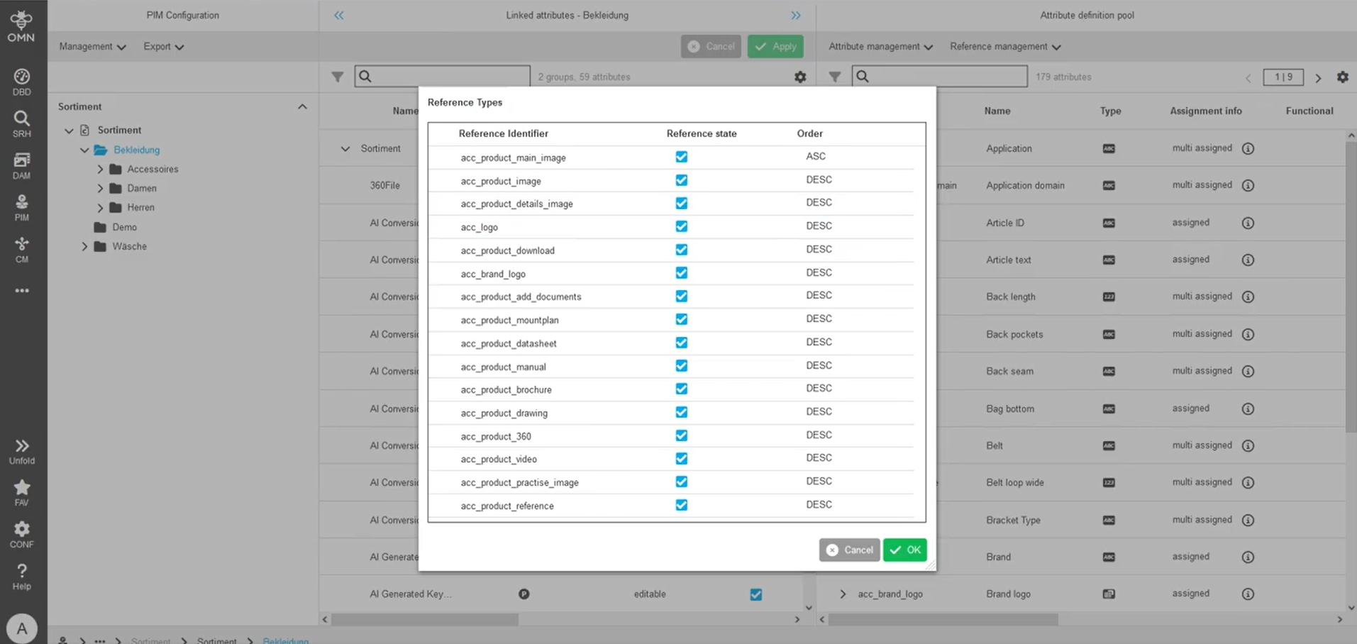Viewport: 1357px width, 644px height.
Task: Uncheck reference state for acc_product_main_image
Action: [681, 157]
